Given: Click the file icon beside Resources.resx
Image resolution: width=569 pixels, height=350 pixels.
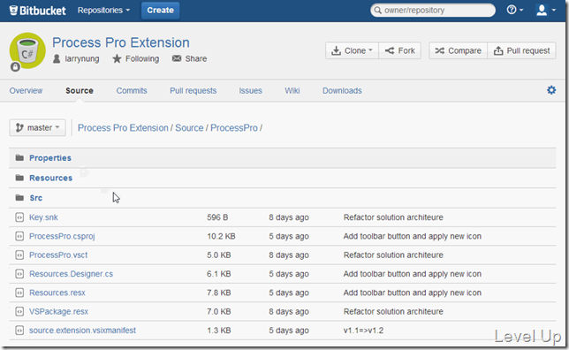Looking at the screenshot, I should pos(19,293).
